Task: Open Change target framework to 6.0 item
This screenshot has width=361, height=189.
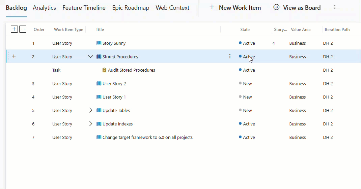Action: pos(147,138)
